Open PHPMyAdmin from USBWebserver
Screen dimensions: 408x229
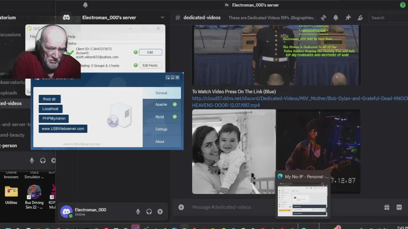click(54, 118)
